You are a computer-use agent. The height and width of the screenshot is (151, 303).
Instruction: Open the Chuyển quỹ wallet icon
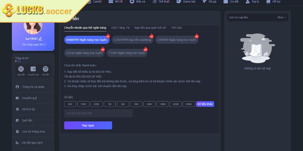[33, 69]
